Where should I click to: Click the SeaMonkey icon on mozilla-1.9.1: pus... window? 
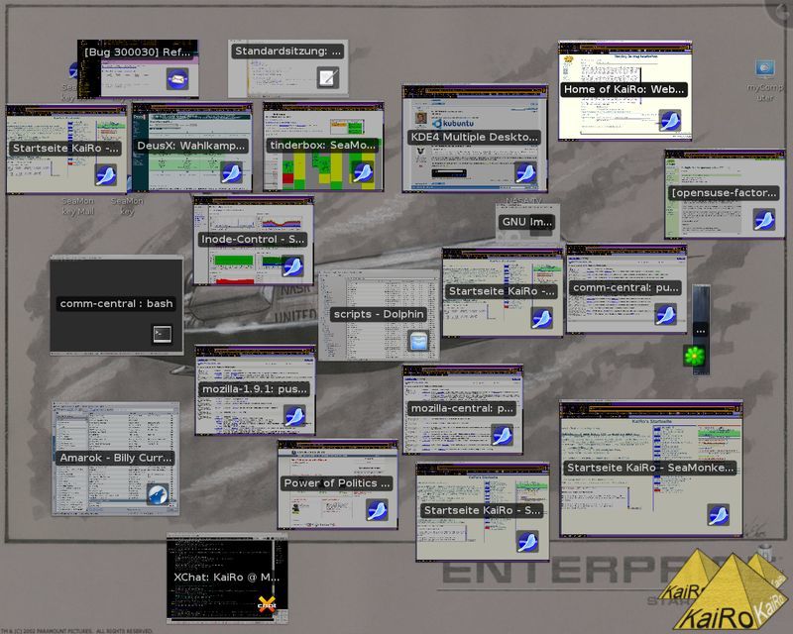(294, 416)
